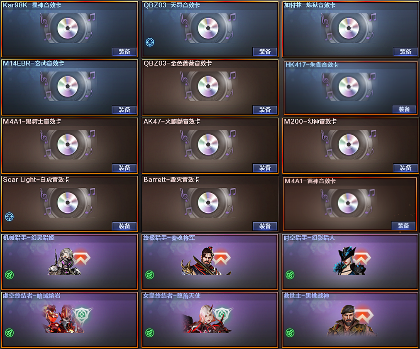The image size is (420, 349).
Task: Select the M200-幻神音效卡 disc thumbnail
Action: (349, 145)
